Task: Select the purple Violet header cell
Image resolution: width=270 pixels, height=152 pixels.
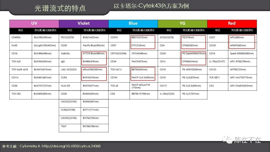Action: click(x=83, y=23)
